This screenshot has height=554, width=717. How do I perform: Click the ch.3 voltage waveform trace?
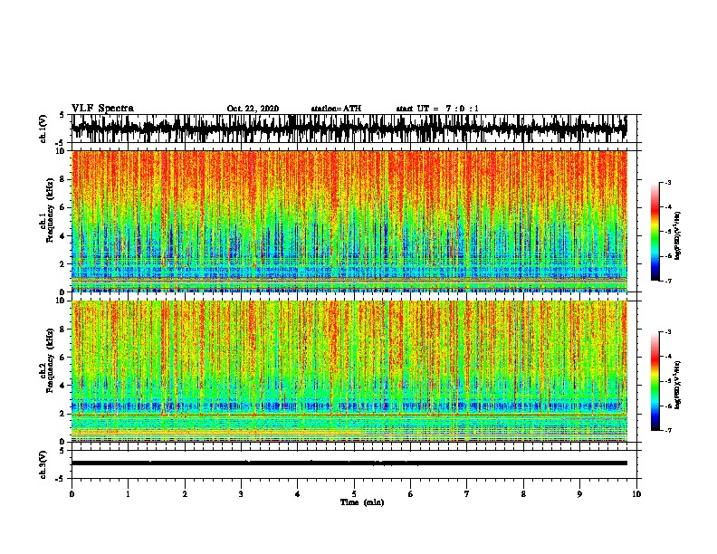(x=349, y=463)
